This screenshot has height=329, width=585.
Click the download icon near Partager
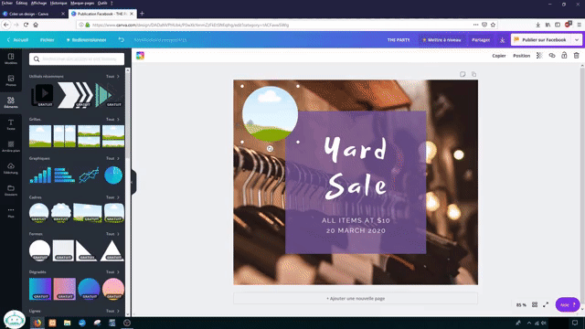(x=502, y=40)
